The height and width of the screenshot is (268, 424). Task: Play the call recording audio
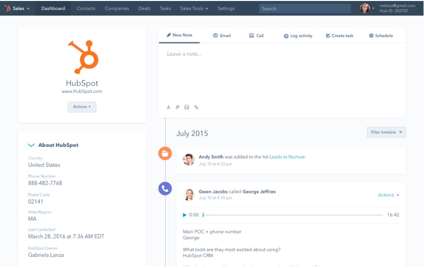click(x=184, y=215)
